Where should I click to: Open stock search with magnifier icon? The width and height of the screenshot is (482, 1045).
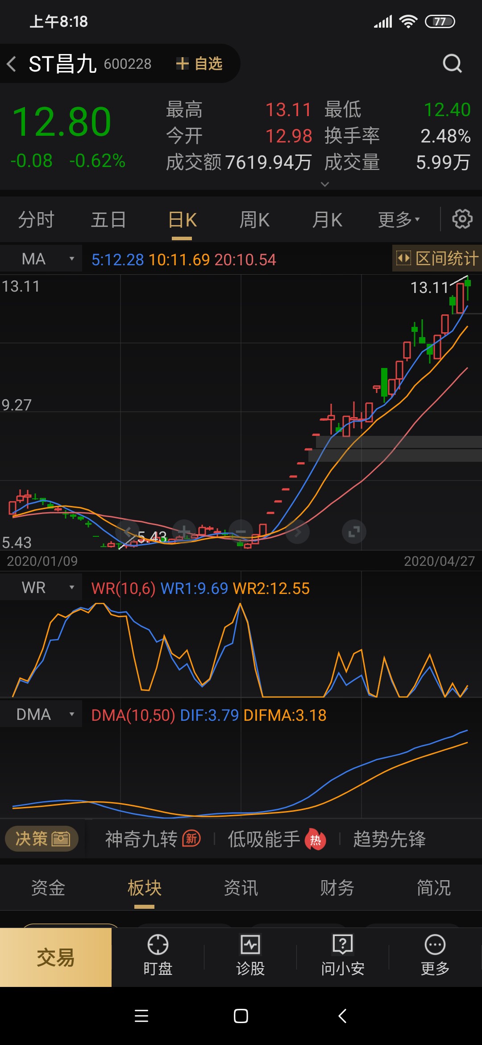[452, 63]
